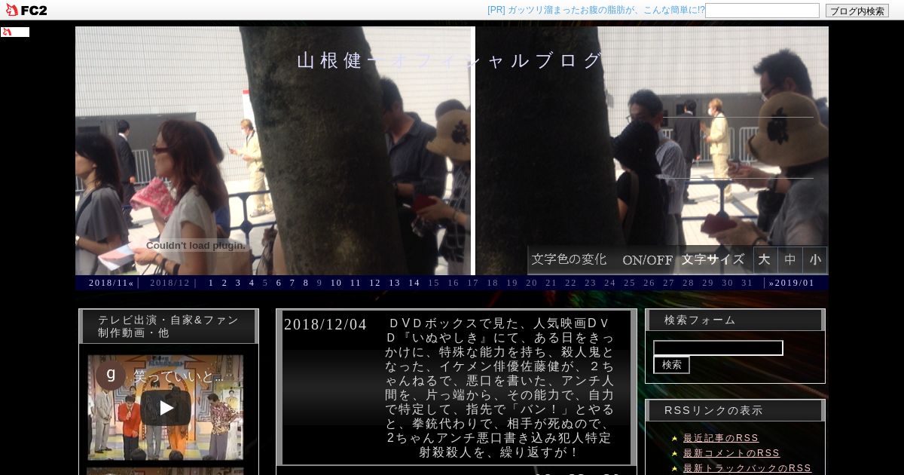904x475 pixels.
Task: Click the RSSリンクの表示 panel header
Action: tap(735, 410)
